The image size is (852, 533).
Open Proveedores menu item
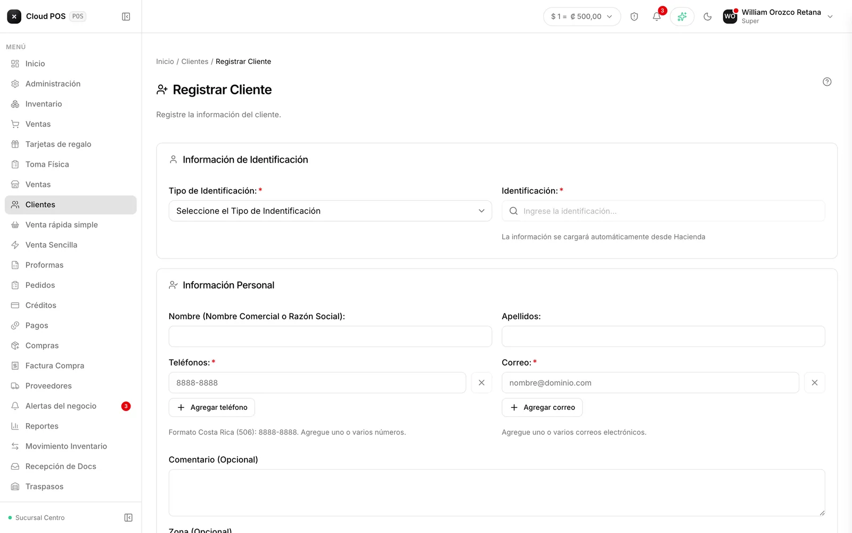click(x=71, y=386)
